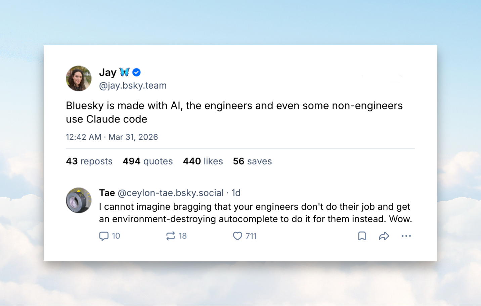View the 43 reposts list
The width and height of the screenshot is (481, 306).
tap(89, 161)
